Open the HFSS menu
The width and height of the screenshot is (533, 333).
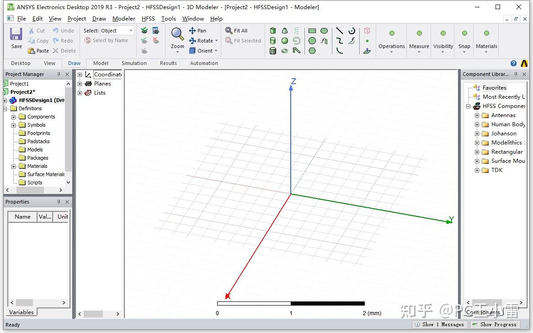coord(148,19)
